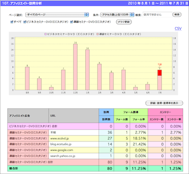Click the 8月 bar with value 8
The height and width of the screenshot is (174, 189).
point(27,79)
